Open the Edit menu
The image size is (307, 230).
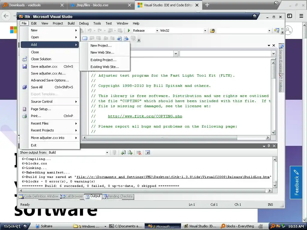tap(34, 23)
